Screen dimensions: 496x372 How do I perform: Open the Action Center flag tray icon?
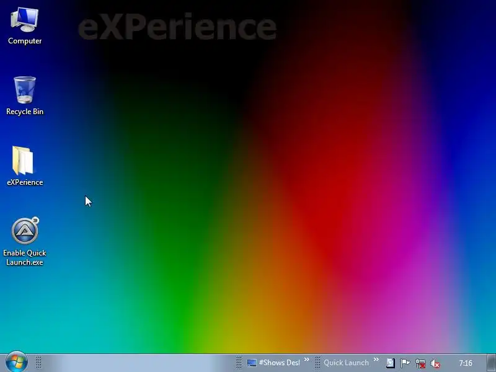click(x=405, y=363)
